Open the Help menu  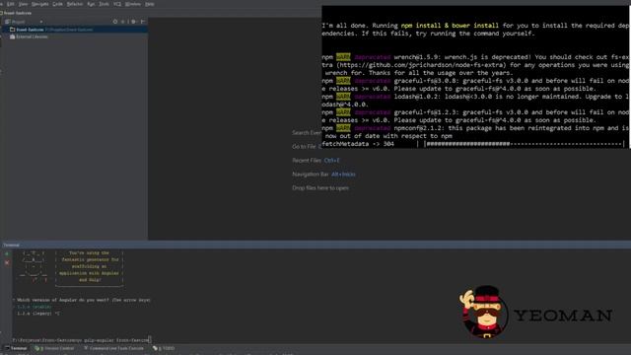[x=149, y=4]
